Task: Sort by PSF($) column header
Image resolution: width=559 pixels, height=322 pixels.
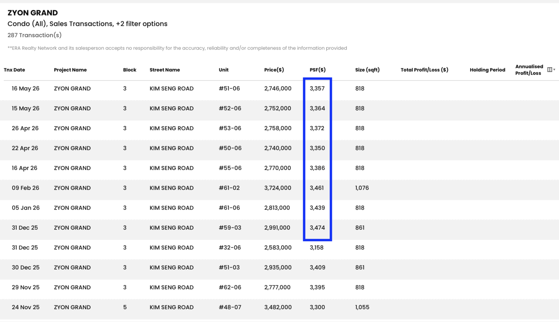Action: click(x=318, y=70)
